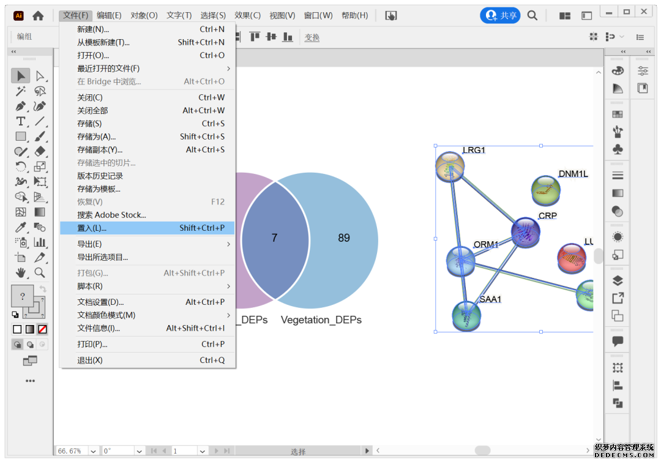The height and width of the screenshot is (464, 661).
Task: Click the 共享 share button
Action: (500, 15)
